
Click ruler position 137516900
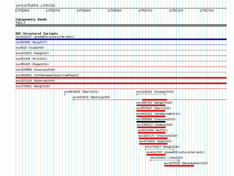click(114, 10)
